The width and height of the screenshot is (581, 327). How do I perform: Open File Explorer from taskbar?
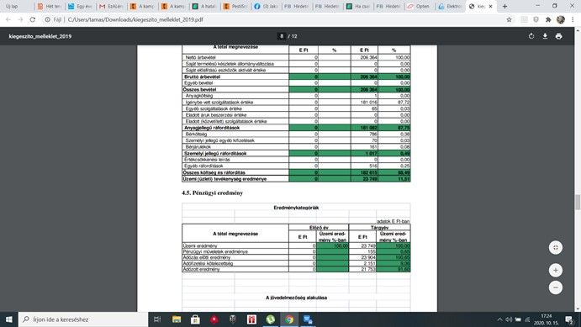coord(177,319)
